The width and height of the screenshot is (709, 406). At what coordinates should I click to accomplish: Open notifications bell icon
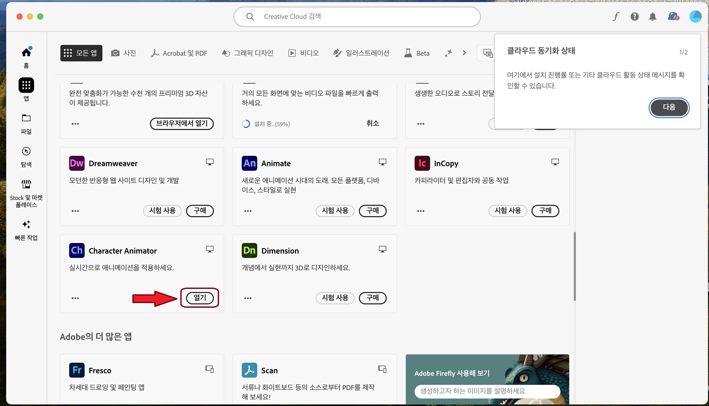pos(653,17)
